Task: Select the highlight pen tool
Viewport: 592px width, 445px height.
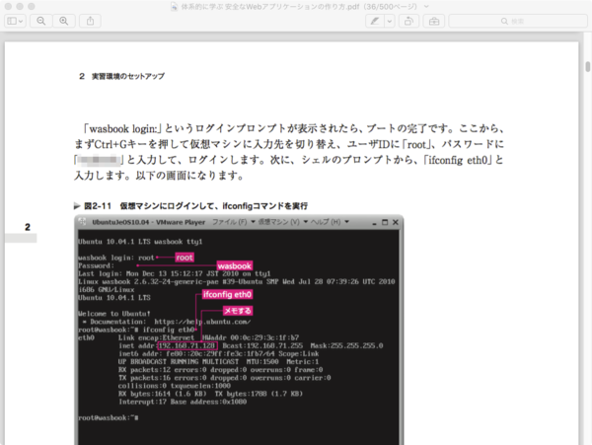Action: click(375, 21)
